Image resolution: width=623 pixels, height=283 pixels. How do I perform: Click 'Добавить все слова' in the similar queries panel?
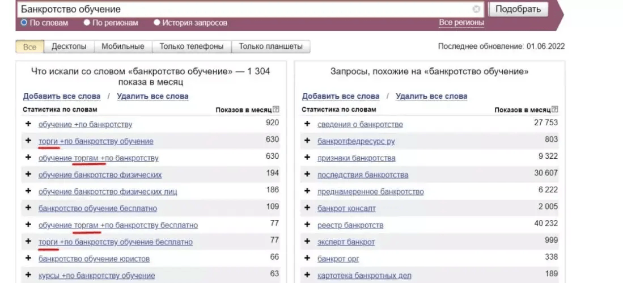pyautogui.click(x=341, y=96)
